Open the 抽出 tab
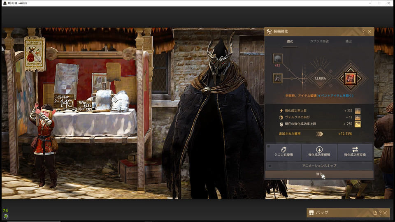Viewport: 395px width, 222px height. (349, 41)
